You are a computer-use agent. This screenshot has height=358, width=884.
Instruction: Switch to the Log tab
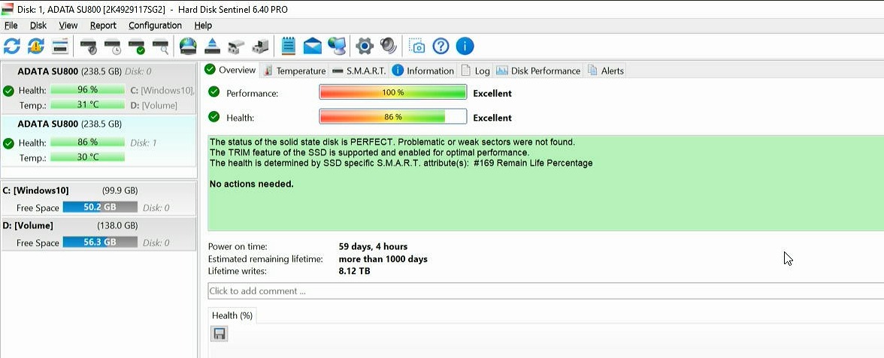[x=475, y=71]
